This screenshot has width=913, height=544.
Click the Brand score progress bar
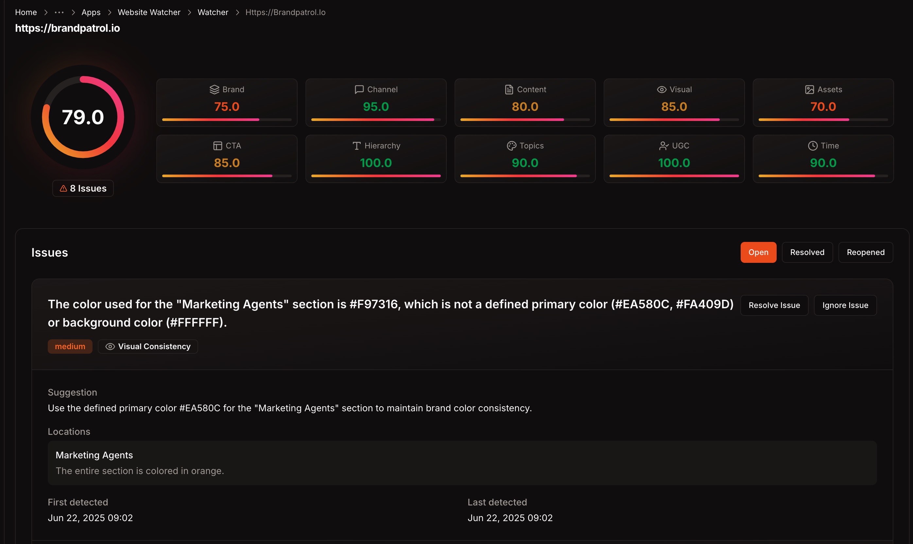(227, 120)
